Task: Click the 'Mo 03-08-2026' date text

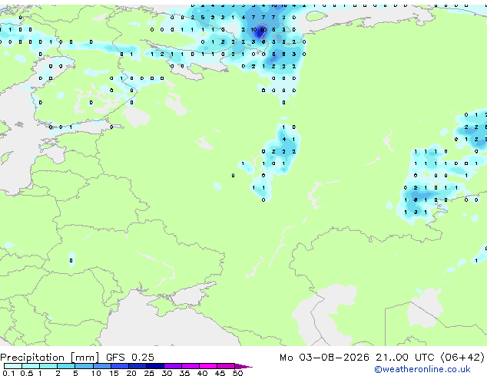Action: tap(324, 358)
